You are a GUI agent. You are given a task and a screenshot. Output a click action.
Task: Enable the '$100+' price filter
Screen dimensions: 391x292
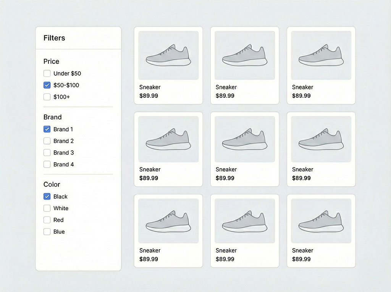pos(47,97)
